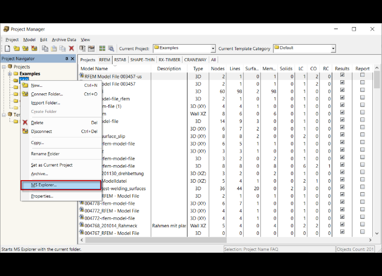Image resolution: width=382 pixels, height=276 pixels.
Task: Click the Paste clipboard toolbar icon
Action: [x=54, y=48]
